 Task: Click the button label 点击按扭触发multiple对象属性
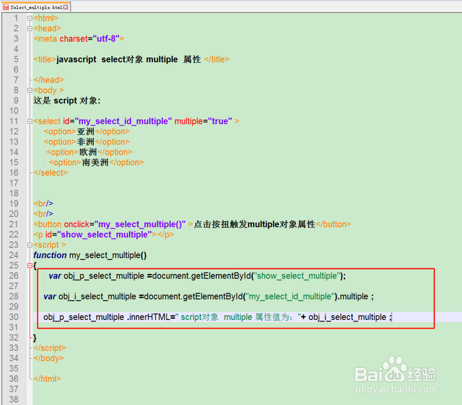tap(255, 224)
